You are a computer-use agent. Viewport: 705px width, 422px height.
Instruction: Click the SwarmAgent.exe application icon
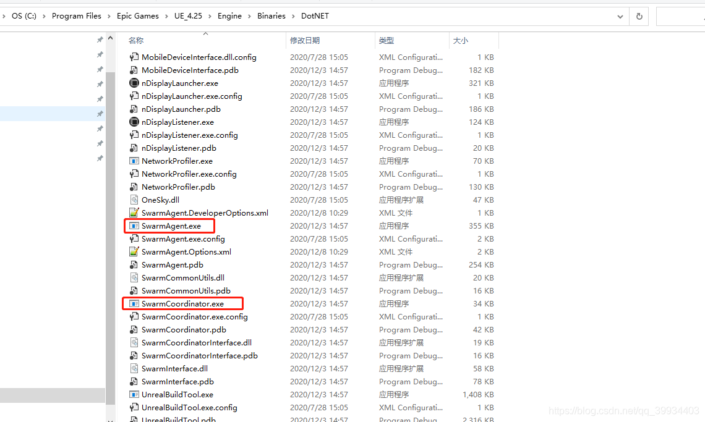click(134, 226)
